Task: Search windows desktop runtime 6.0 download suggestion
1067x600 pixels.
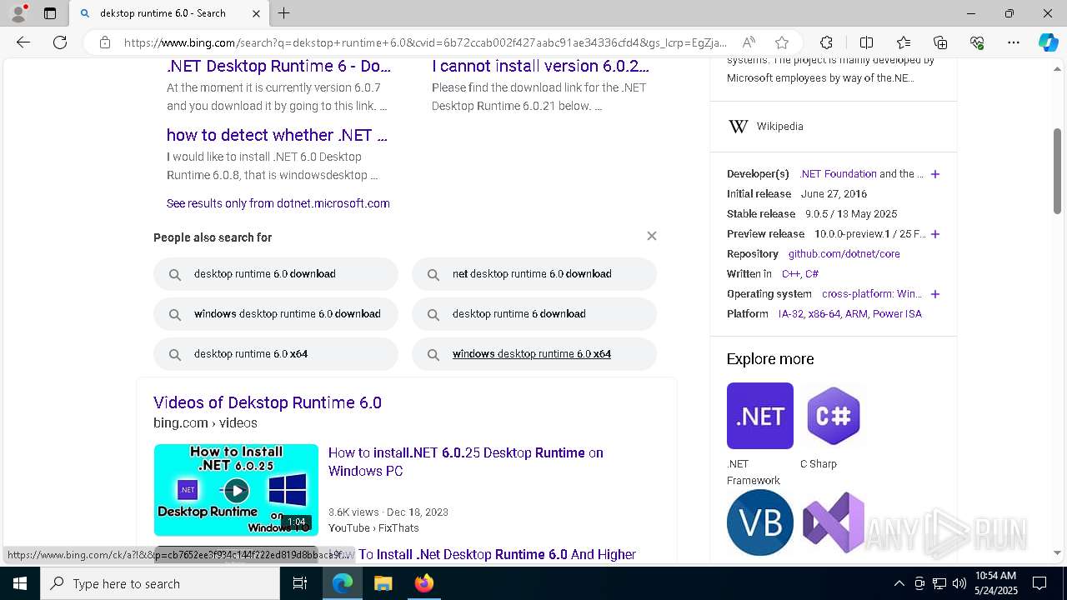Action: pos(276,313)
